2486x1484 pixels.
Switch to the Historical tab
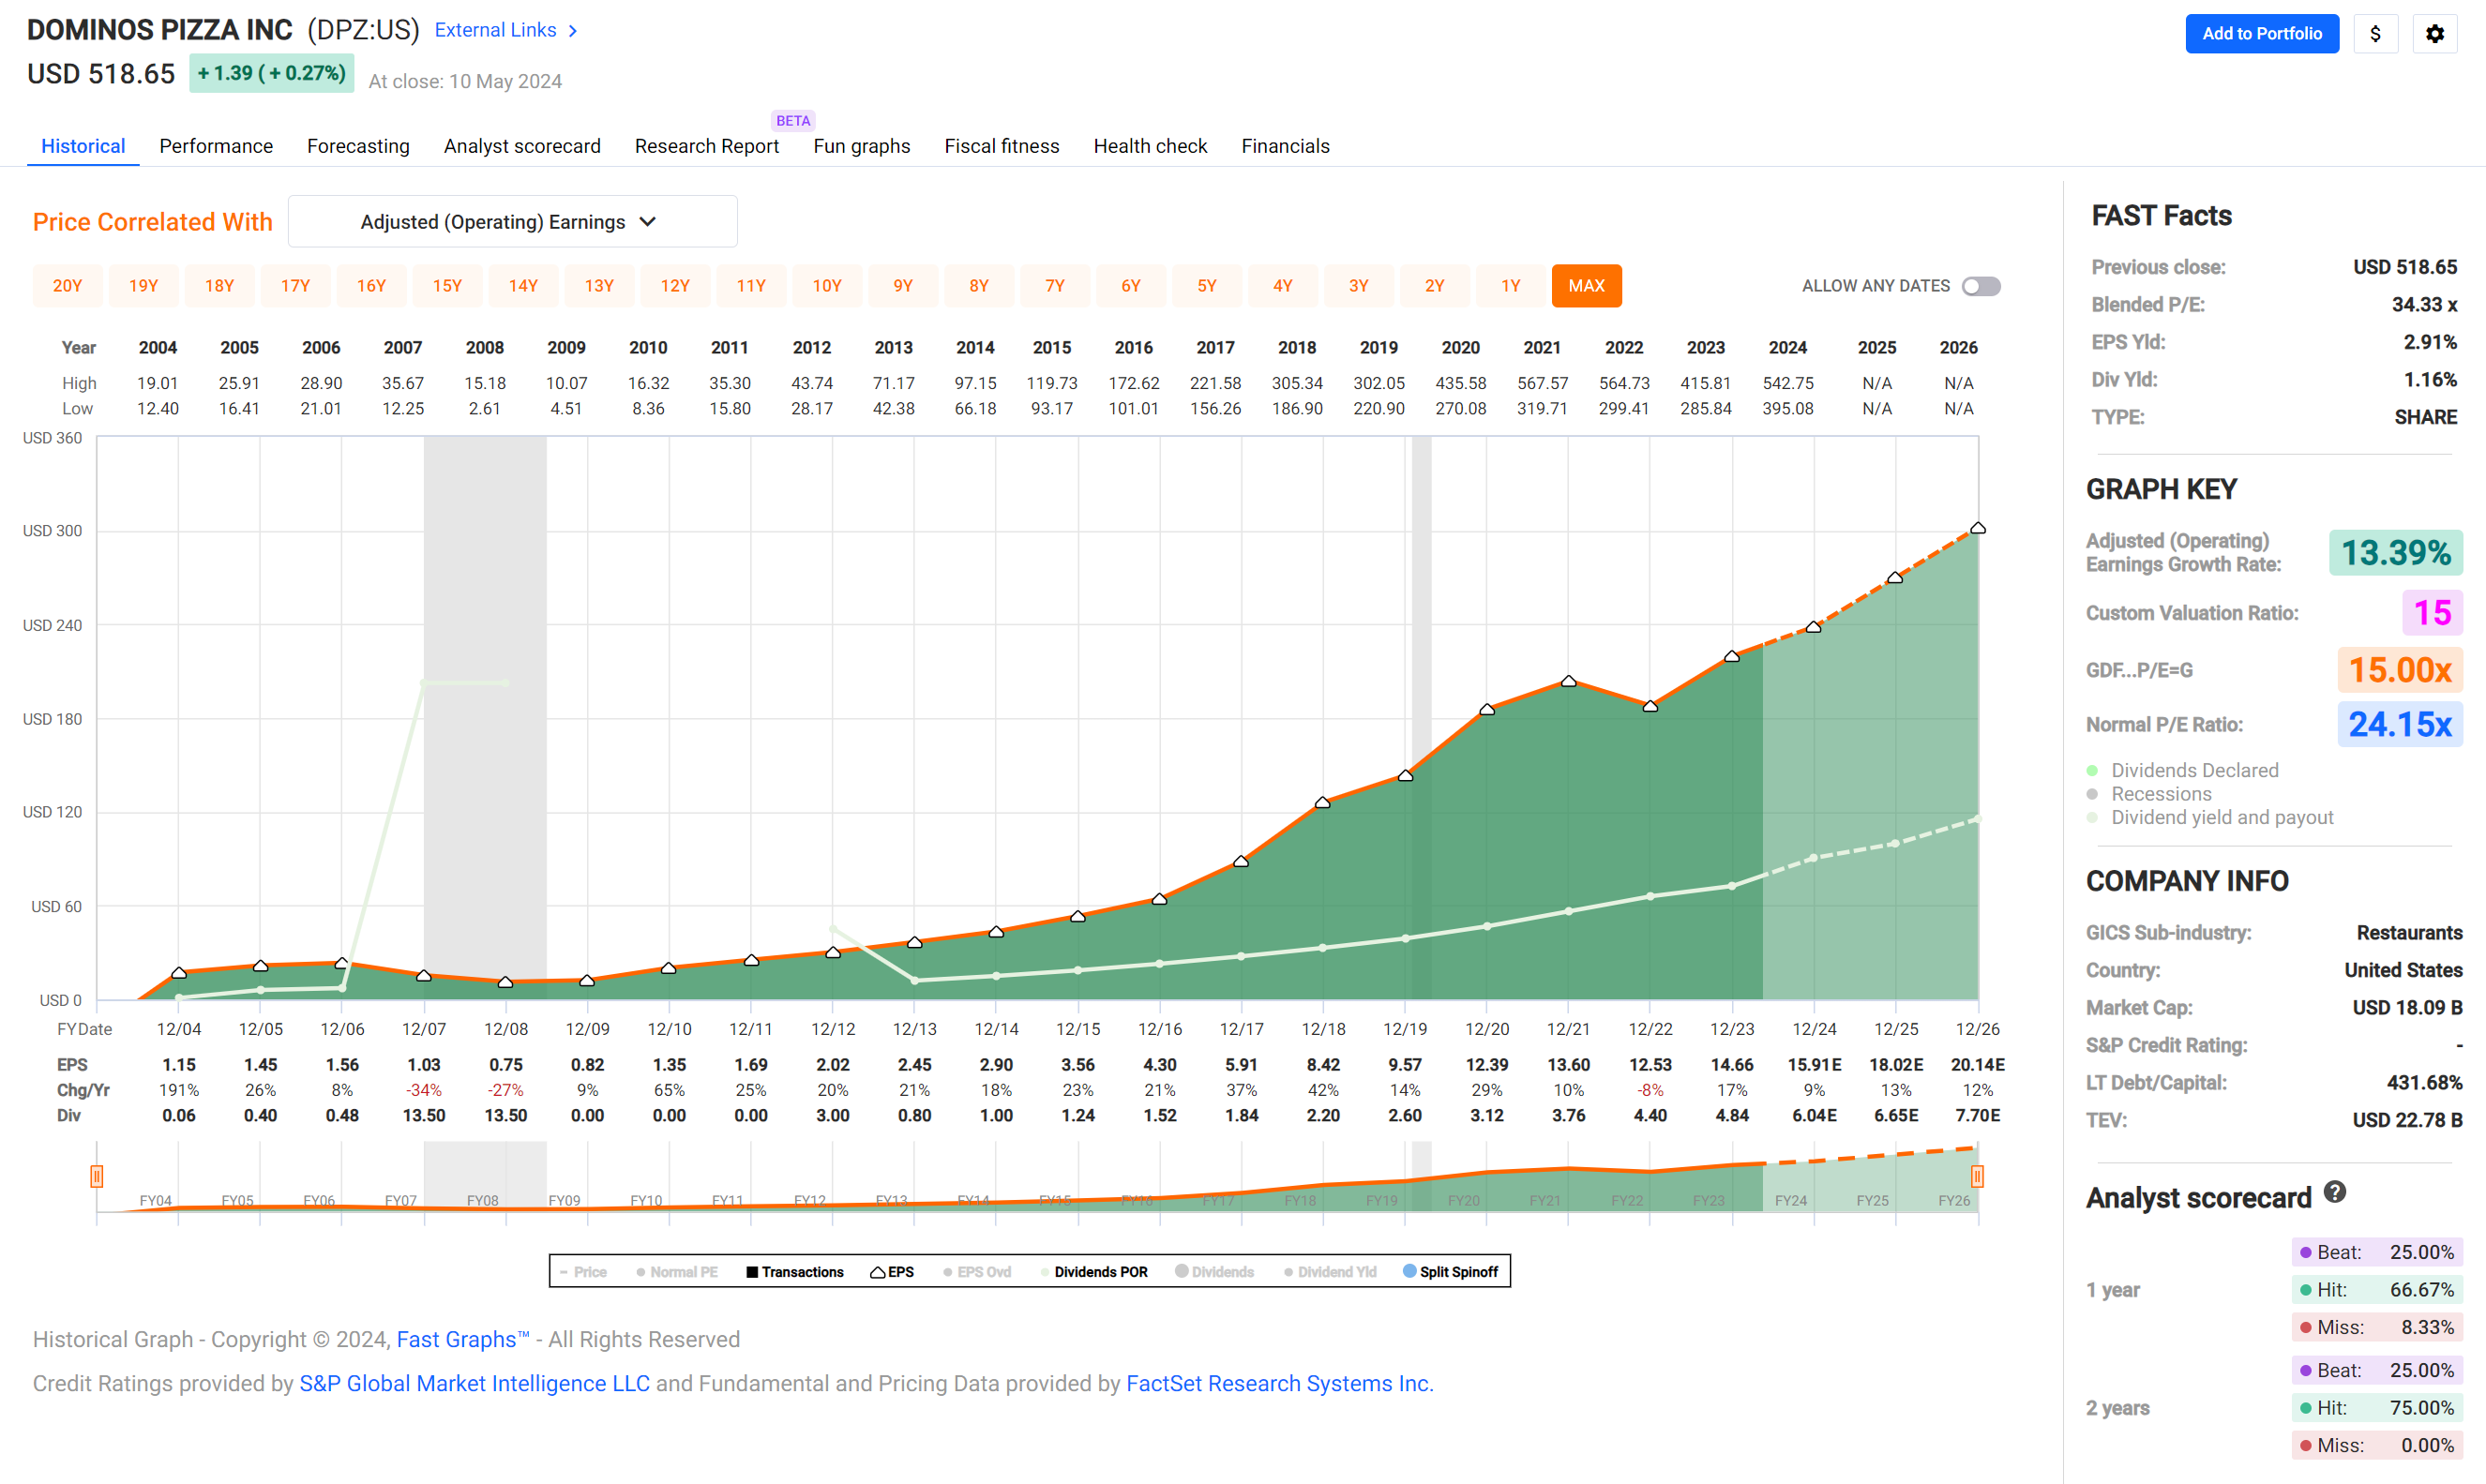click(x=83, y=146)
